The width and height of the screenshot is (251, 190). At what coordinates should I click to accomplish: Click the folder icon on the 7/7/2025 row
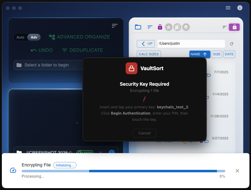209,75
